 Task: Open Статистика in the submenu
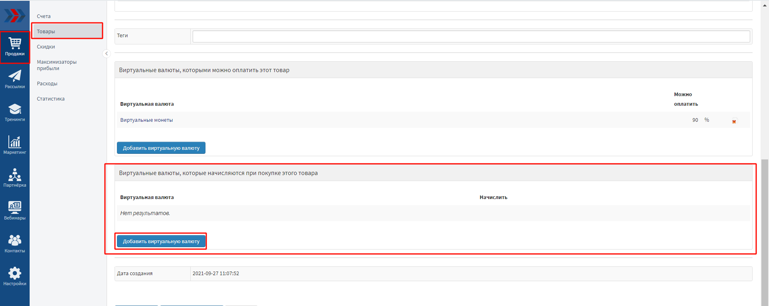[51, 99]
